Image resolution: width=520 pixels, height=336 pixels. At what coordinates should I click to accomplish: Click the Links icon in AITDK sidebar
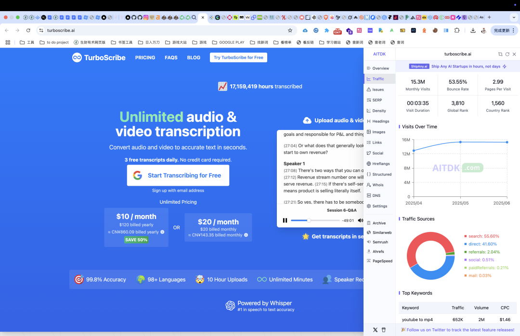[369, 142]
